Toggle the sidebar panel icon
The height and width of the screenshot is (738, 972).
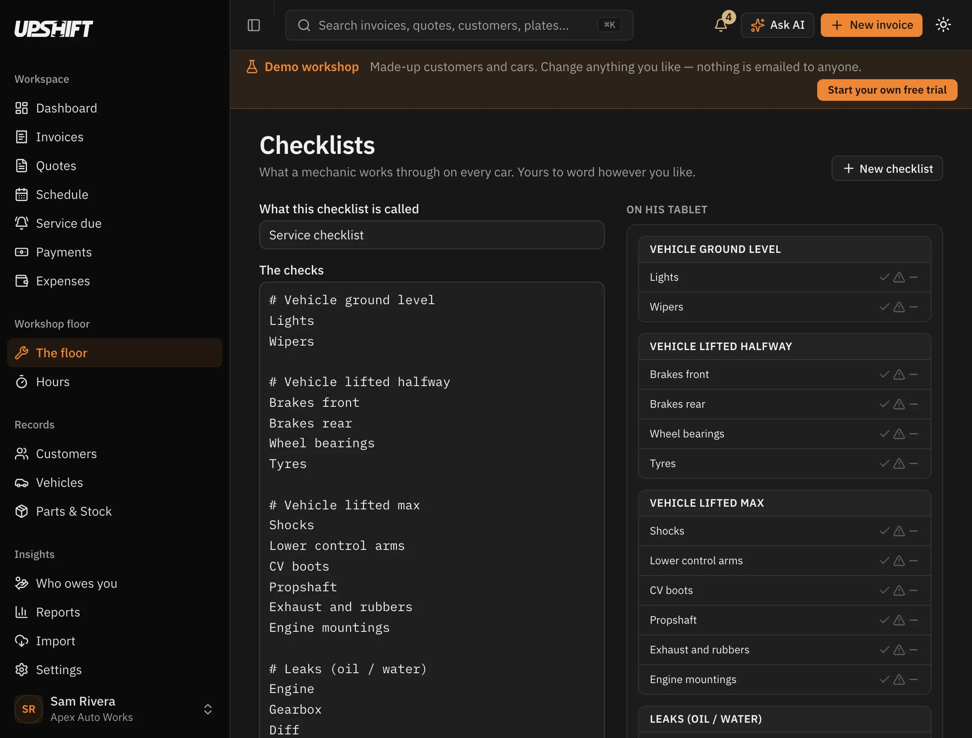click(x=254, y=25)
